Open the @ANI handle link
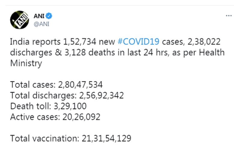 point(42,24)
